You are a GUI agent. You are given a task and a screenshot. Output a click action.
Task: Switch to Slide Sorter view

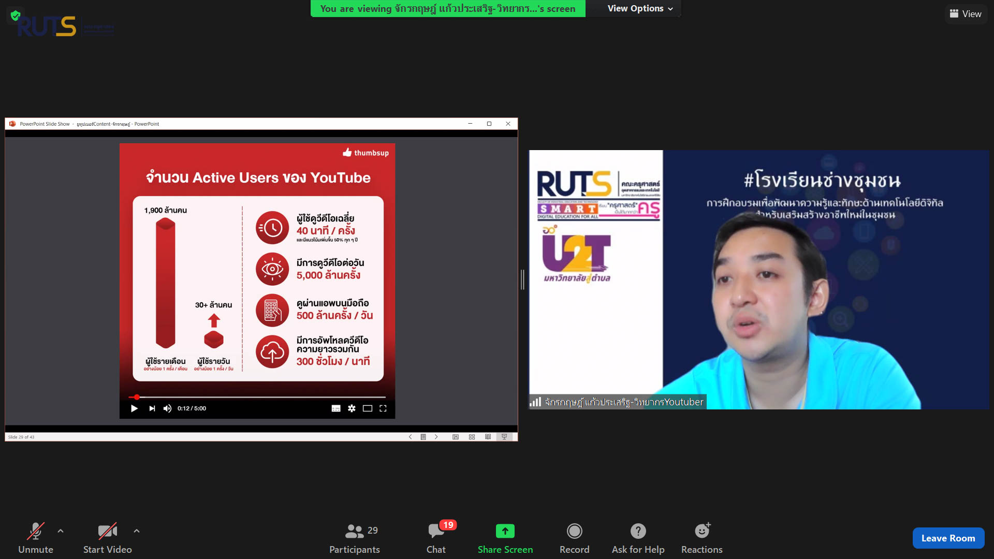(x=472, y=437)
